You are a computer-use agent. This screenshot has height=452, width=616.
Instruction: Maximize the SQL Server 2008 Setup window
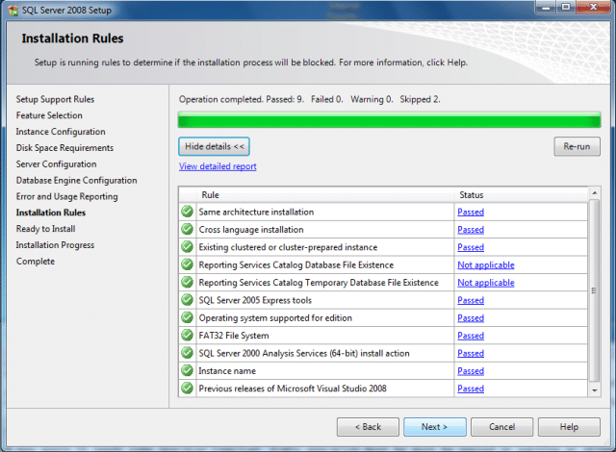point(566,7)
